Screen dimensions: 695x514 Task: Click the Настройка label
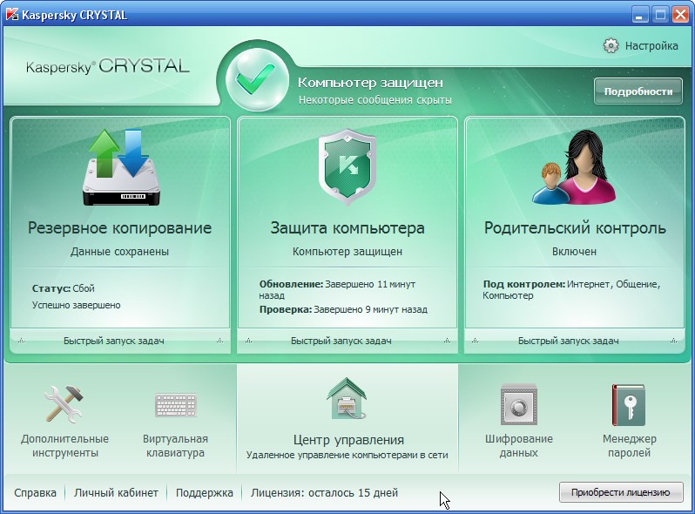click(x=651, y=45)
